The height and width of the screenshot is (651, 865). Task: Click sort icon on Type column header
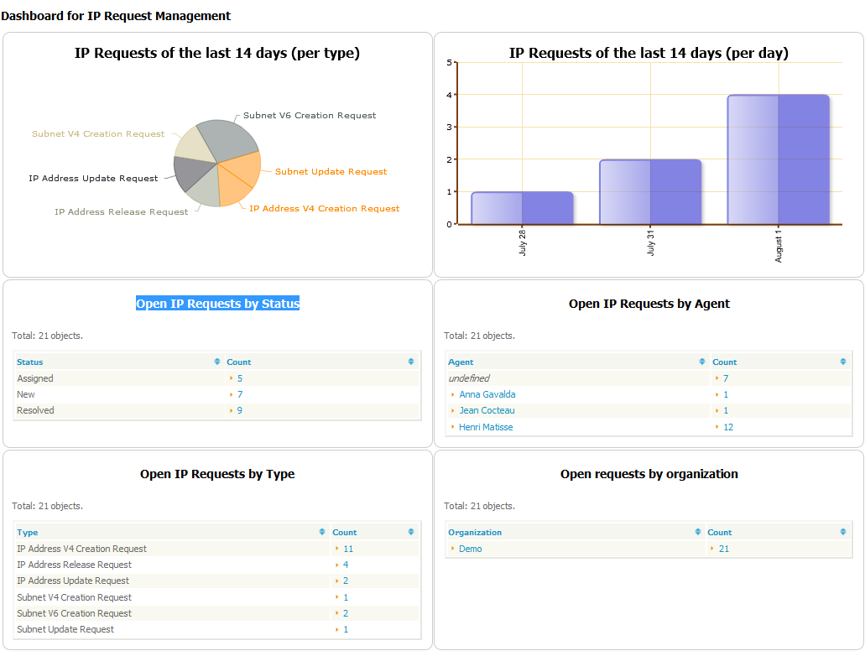coord(323,533)
